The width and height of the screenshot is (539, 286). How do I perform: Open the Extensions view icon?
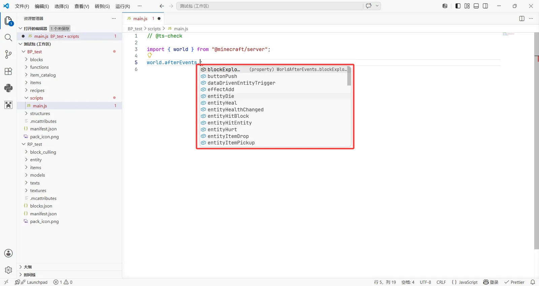tap(8, 71)
